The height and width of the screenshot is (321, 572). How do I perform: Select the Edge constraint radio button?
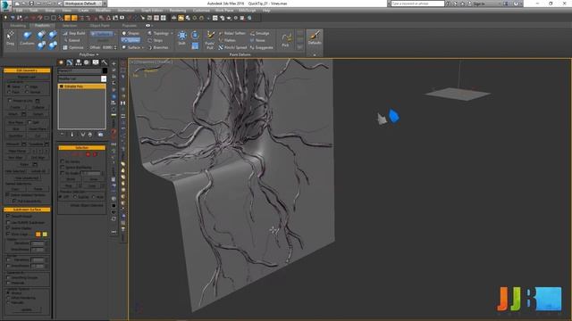pos(27,87)
